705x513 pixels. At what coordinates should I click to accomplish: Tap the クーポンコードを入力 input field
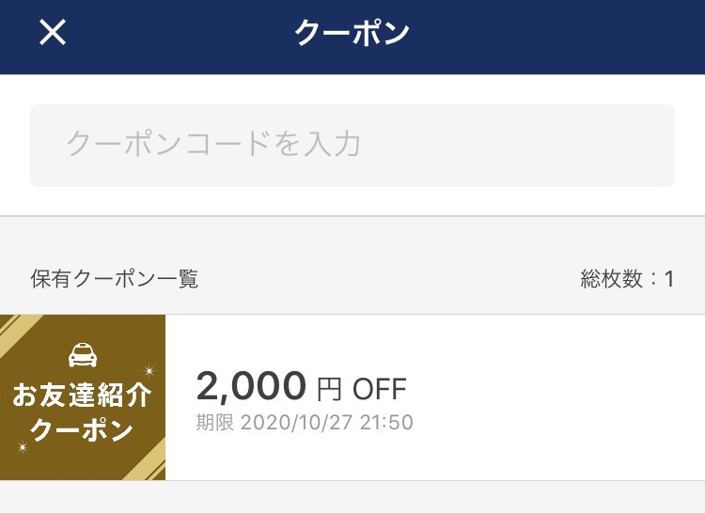[x=352, y=146]
